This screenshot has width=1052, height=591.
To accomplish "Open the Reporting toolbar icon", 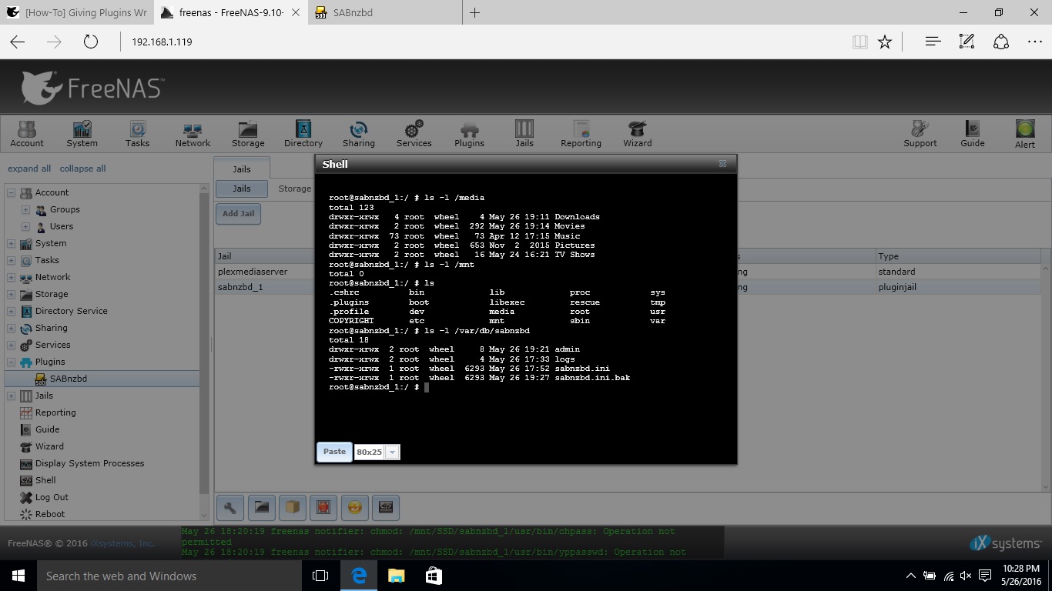I will [581, 132].
